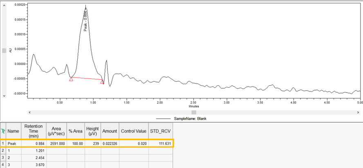
Task: Click the peak end triangle marker
Action: click(x=102, y=82)
